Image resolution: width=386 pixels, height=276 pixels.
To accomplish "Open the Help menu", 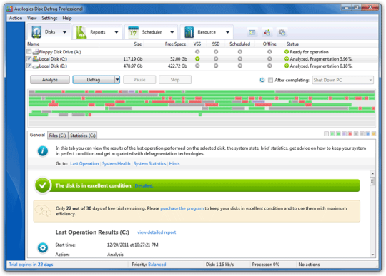I will click(x=67, y=18).
